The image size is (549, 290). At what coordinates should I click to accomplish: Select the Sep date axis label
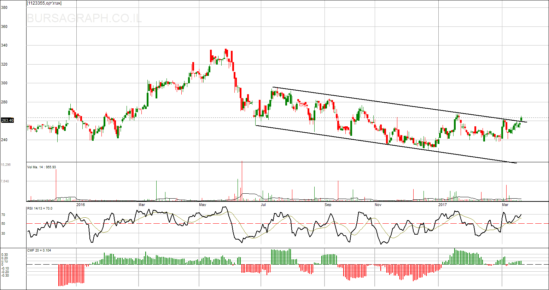point(328,205)
